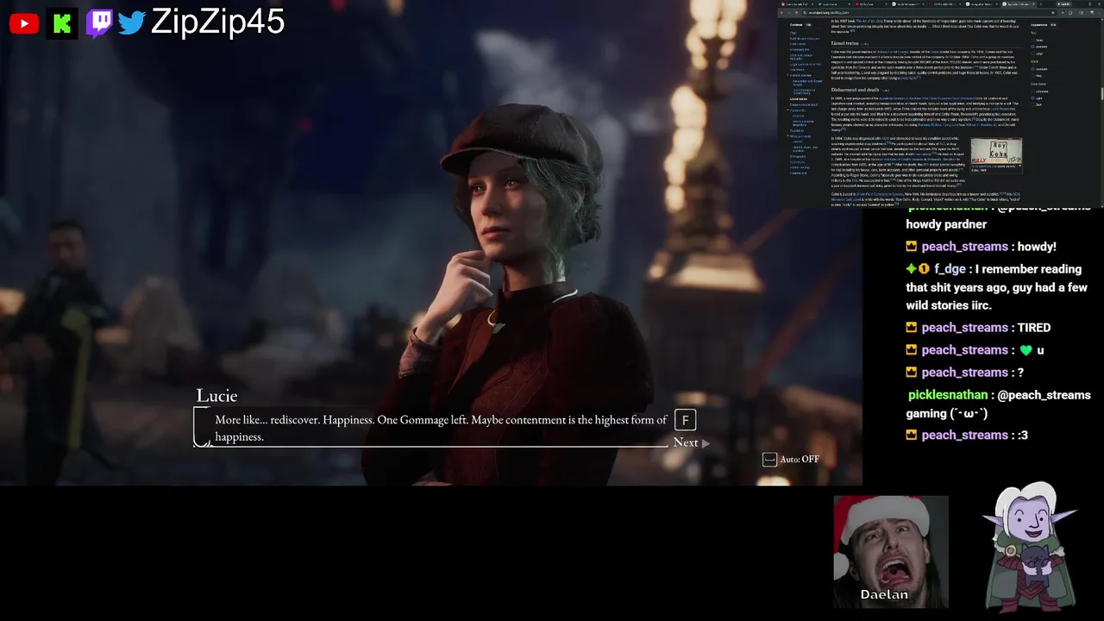
Task: Click the elf character avatar holding a cat
Action: [x=1031, y=546]
